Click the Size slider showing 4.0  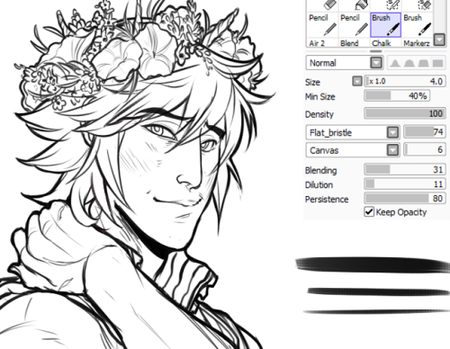click(405, 81)
